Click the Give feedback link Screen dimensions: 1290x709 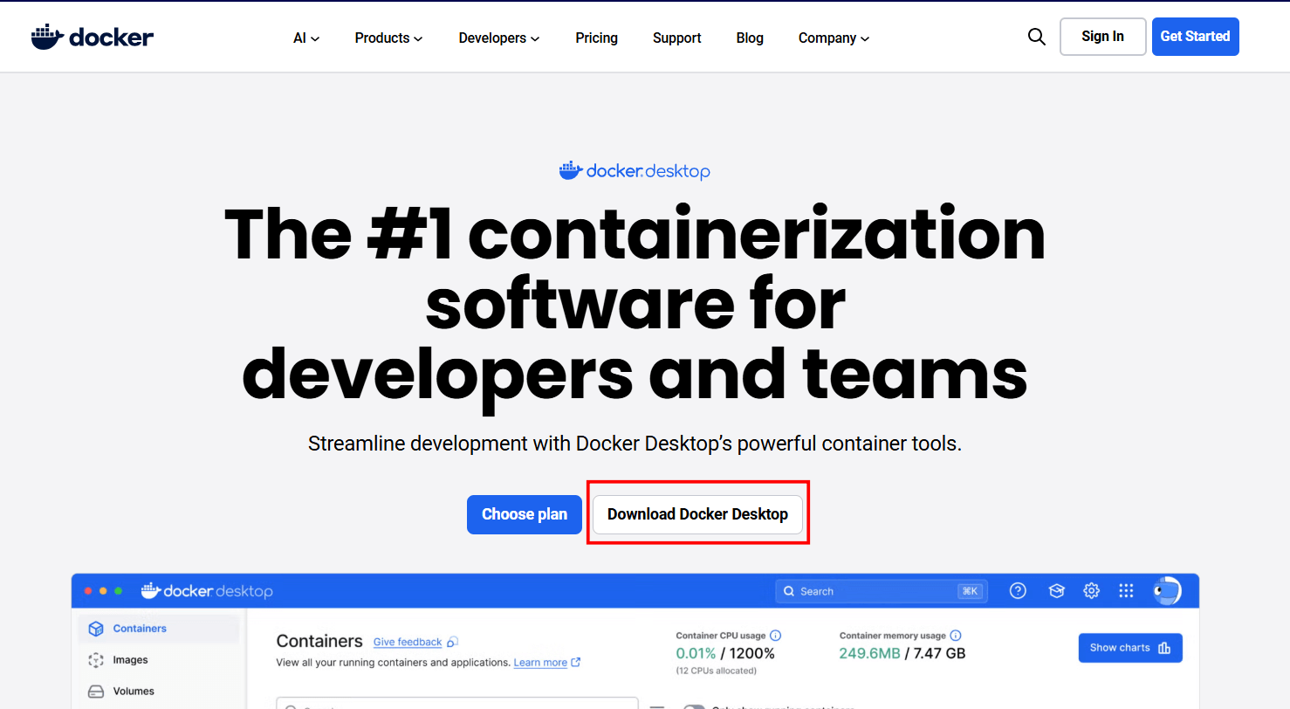tap(408, 642)
